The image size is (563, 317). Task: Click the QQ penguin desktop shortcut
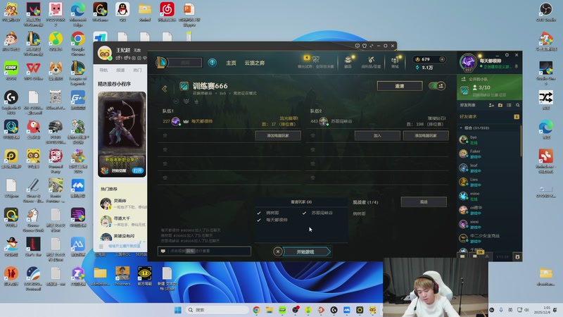tap(122, 11)
